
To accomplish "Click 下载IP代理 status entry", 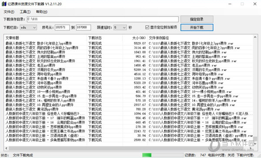I will (x=245, y=155).
